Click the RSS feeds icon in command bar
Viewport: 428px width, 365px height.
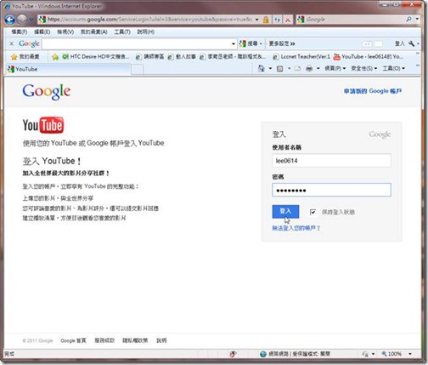point(279,69)
